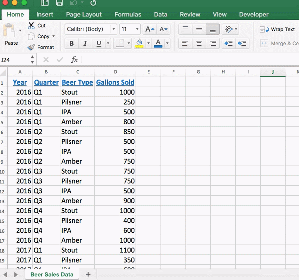The height and width of the screenshot is (280, 299).
Task: Click the new workbook file icon
Action: point(45,3)
